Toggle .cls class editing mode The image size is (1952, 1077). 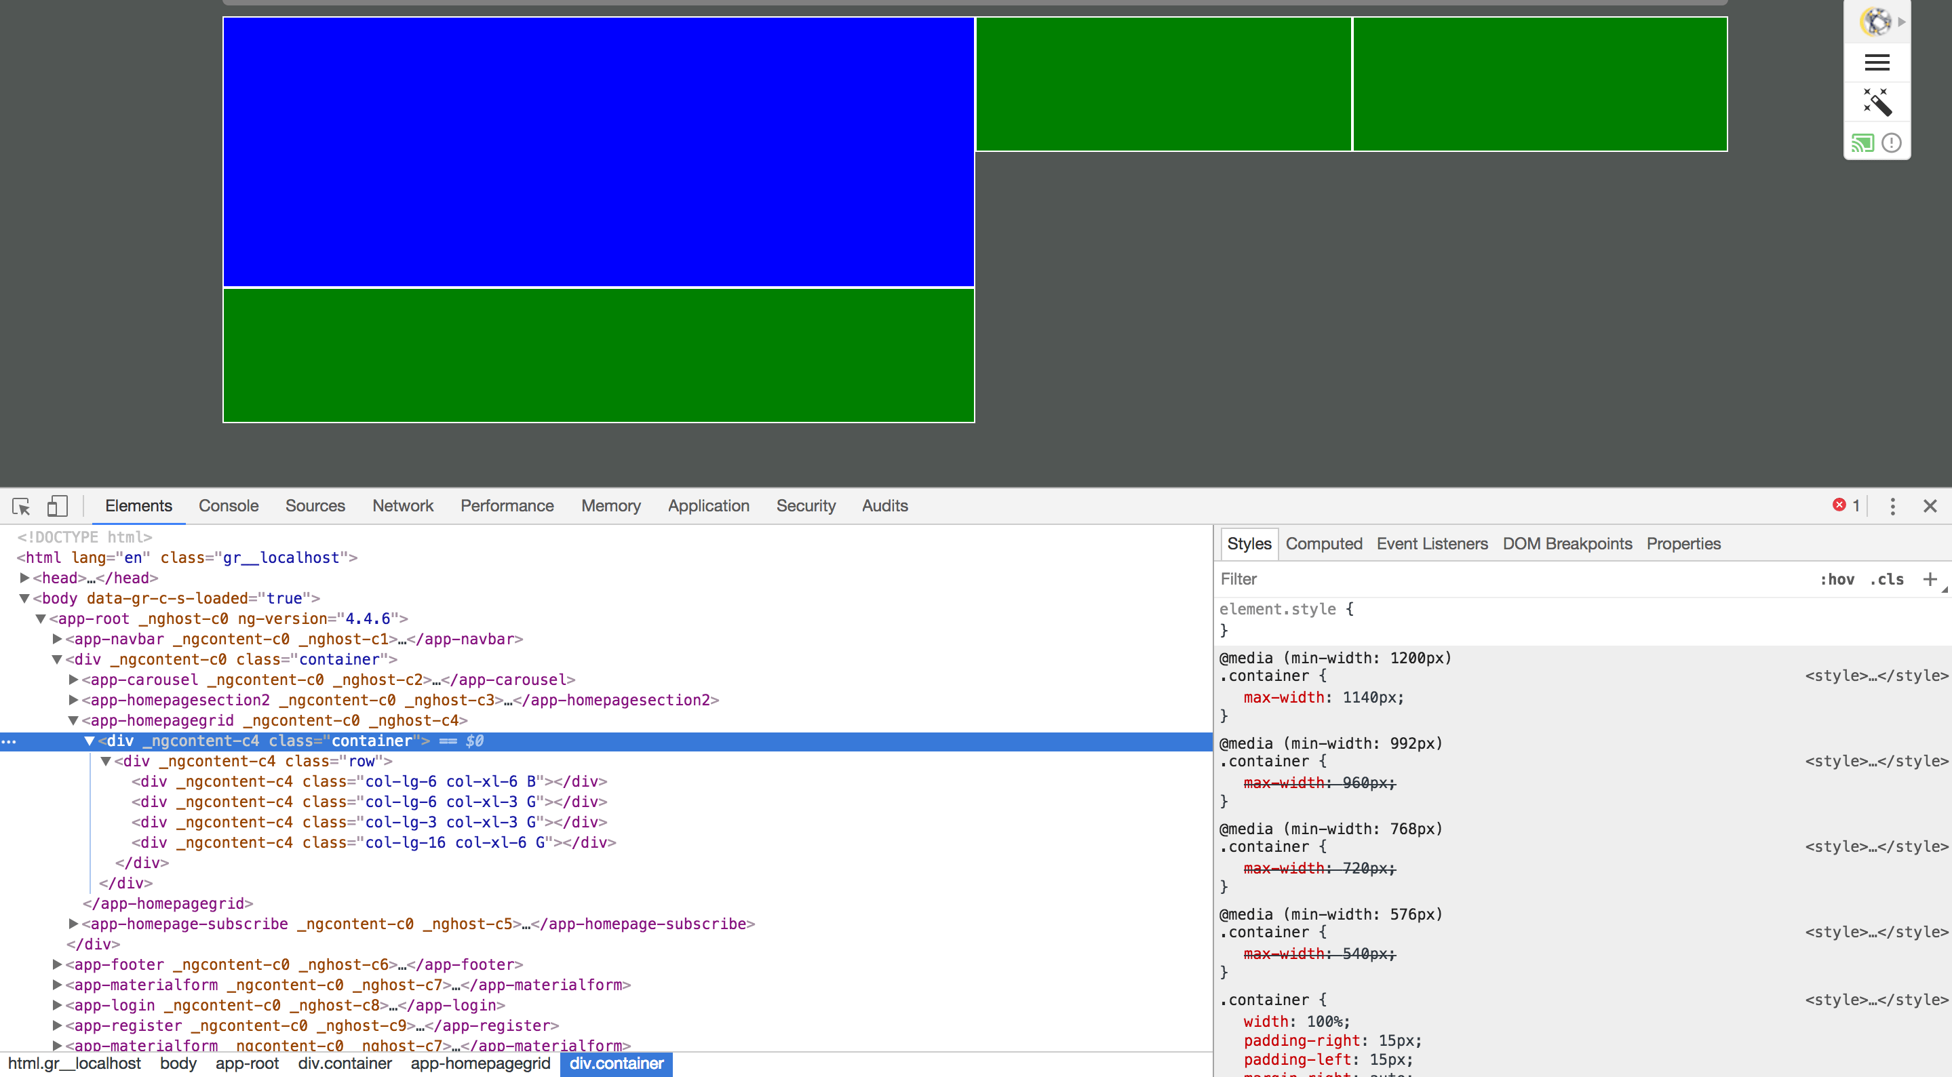(x=1888, y=579)
